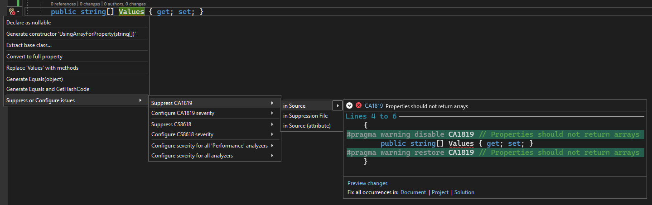The height and width of the screenshot is (205, 652).
Task: Click the dropdown arrow beside the lightbulb
Action: (18, 12)
